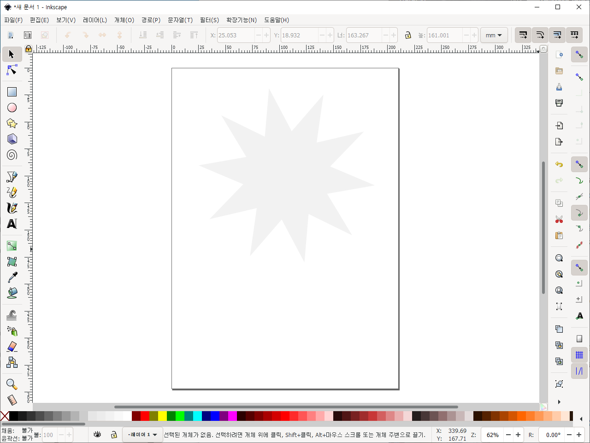The image size is (590, 443).
Task: Click the X position input field
Action: [x=235, y=35]
